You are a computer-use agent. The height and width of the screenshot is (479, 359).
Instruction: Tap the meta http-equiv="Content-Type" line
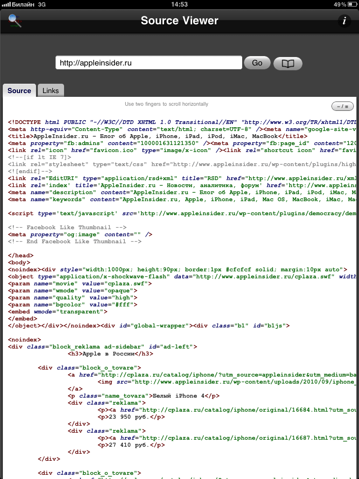182,129
